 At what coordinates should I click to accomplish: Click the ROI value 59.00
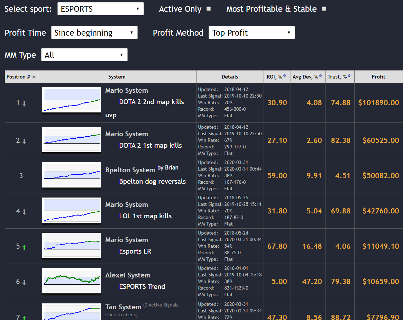(277, 175)
